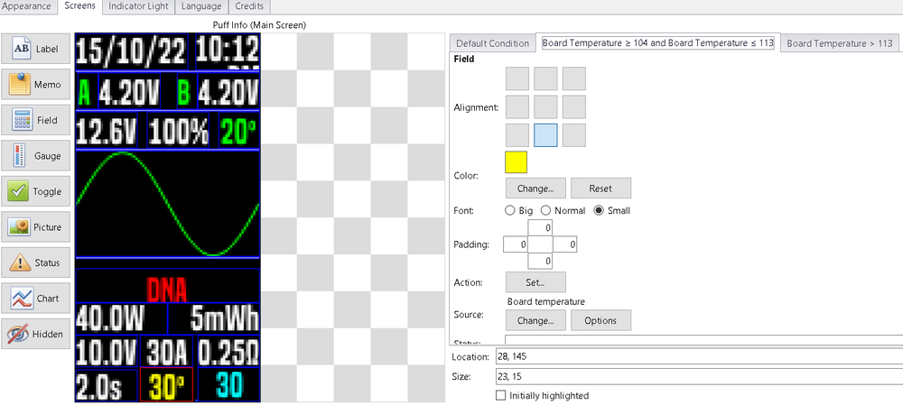Set alignment to bottom-left
903x405 pixels.
(x=517, y=134)
